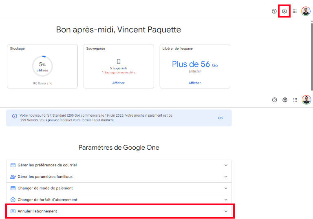Expand Changer de mode de paiement chevron

226,188
